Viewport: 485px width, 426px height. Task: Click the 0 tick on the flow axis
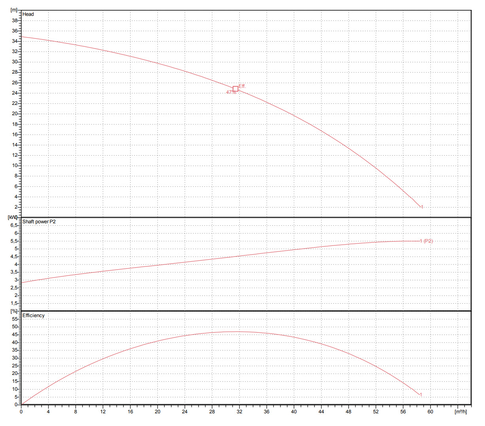pyautogui.click(x=21, y=412)
